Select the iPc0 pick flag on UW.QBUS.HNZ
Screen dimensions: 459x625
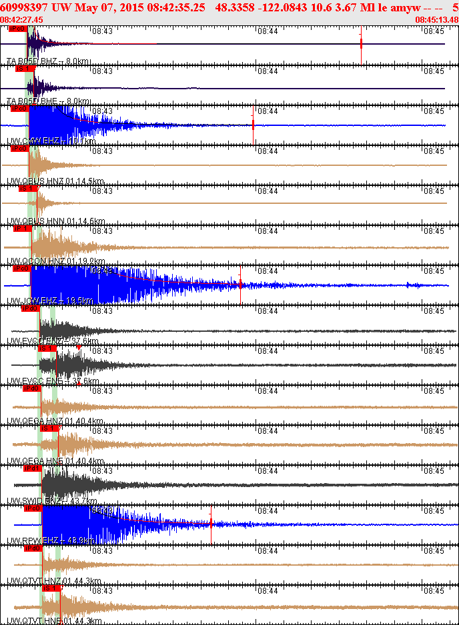coord(19,149)
